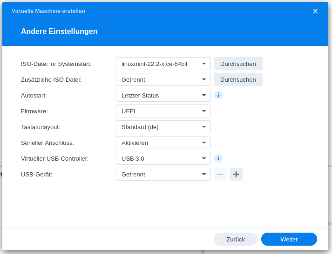This screenshot has height=254, width=332.
Task: Open the USB-Gerät dropdown
Action: [x=163, y=174]
